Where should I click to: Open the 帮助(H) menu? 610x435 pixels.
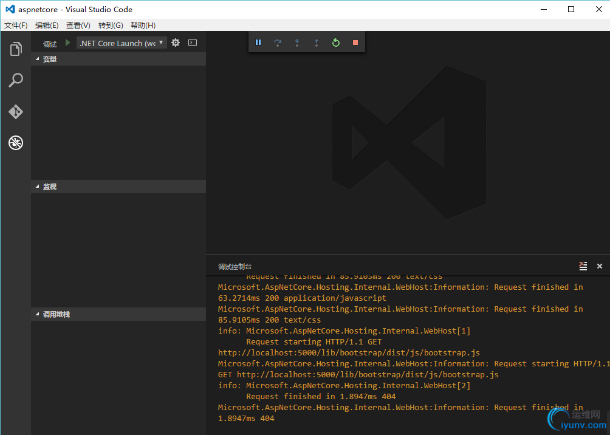(x=143, y=26)
